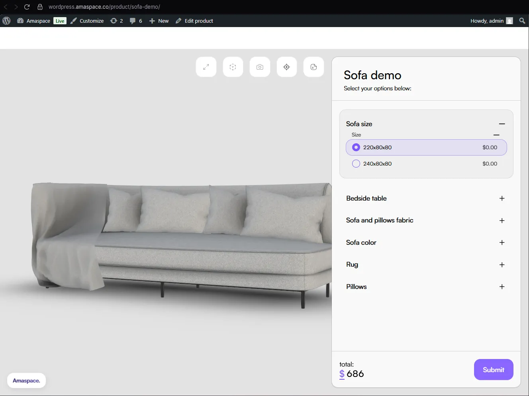Expand the Sofa and pillows fabric section

tap(502, 220)
